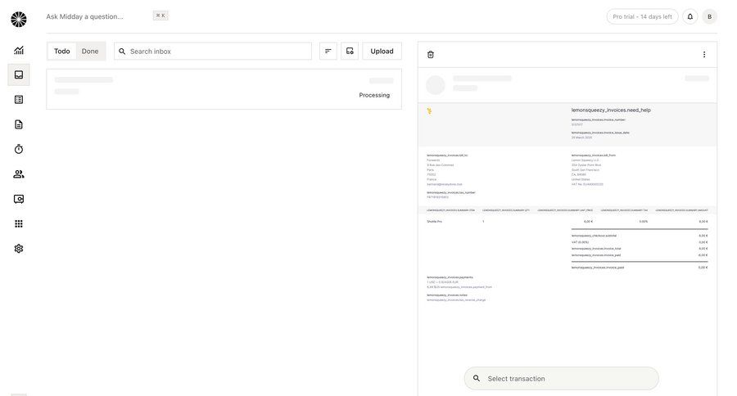
Task: Click the Midday logo icon
Action: click(18, 19)
